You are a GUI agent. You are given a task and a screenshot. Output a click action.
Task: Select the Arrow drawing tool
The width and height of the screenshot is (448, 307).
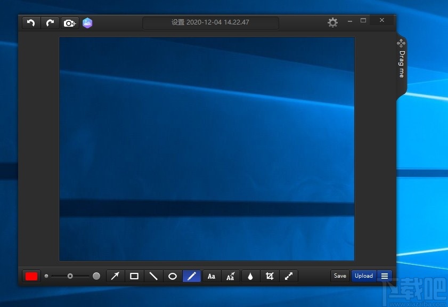pos(115,276)
